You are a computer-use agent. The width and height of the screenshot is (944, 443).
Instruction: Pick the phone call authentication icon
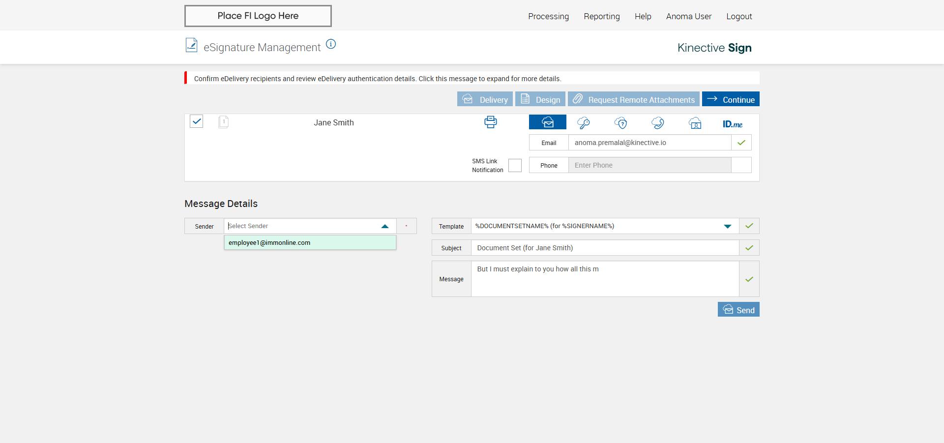coord(658,123)
